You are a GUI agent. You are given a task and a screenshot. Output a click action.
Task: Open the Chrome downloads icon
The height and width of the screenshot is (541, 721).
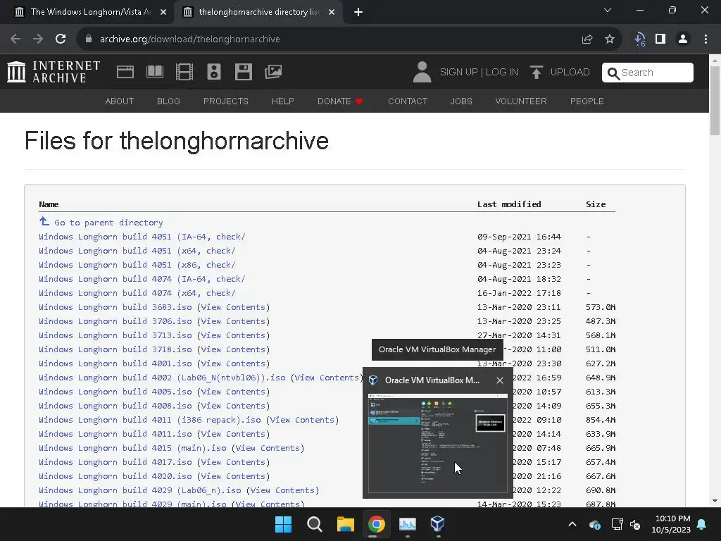pyautogui.click(x=639, y=39)
